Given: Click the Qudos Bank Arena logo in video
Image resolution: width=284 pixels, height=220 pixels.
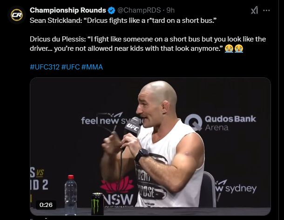Looking at the screenshot, I should coord(220,123).
